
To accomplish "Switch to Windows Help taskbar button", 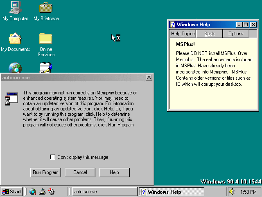I will click(x=172, y=192).
